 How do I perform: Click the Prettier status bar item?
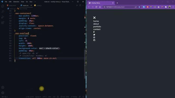coord(74,97)
